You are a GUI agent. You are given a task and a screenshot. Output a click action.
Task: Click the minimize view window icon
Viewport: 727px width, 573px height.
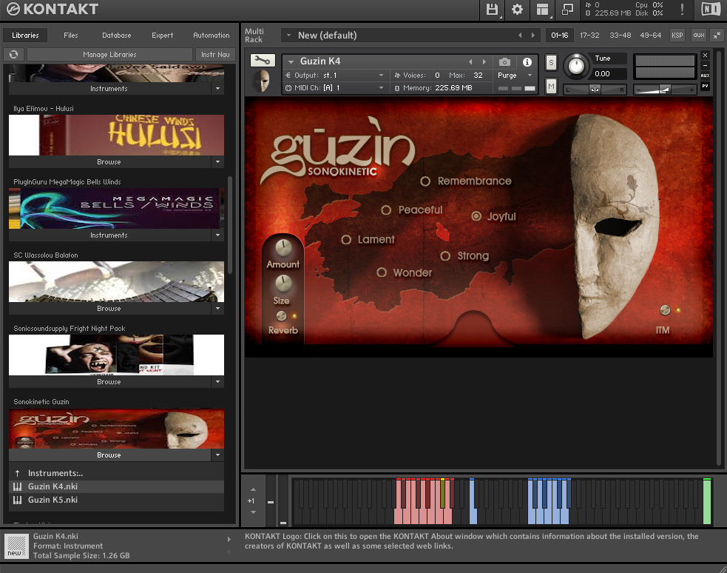(x=567, y=10)
